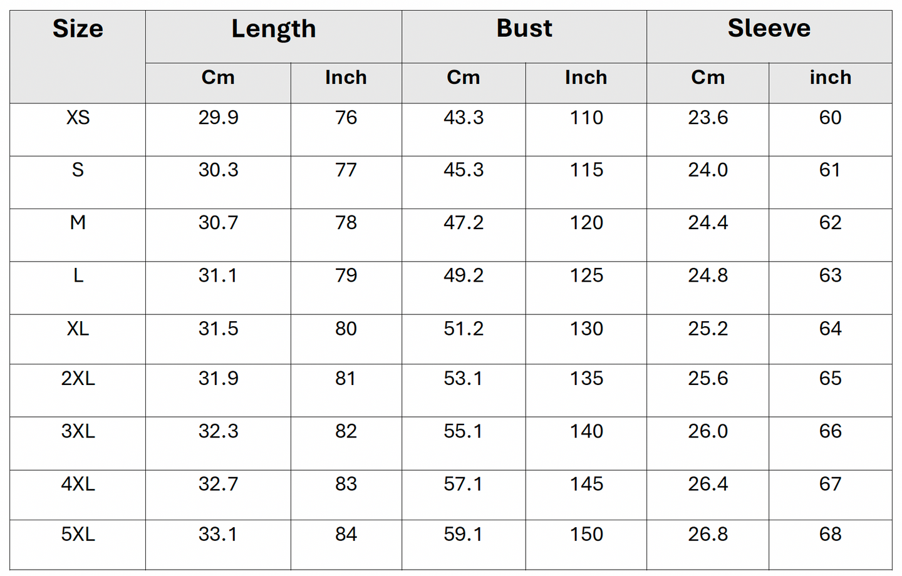Viewport: 902px width, 576px height.
Task: Click bust value 47.2
Action: [x=464, y=223]
